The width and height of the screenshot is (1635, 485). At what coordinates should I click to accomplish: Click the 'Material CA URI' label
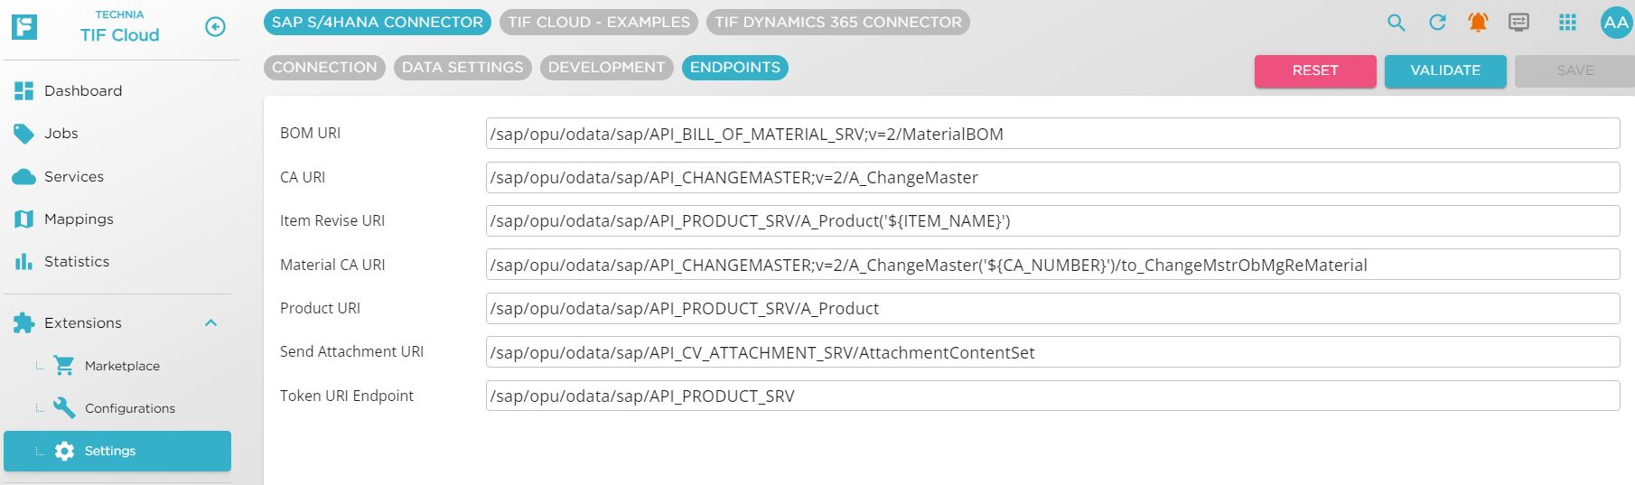coord(332,265)
